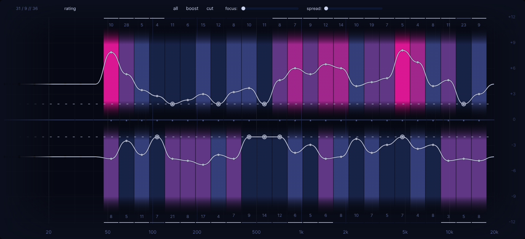Click the 1k frequency axis label
The image size is (525, 239).
[x=301, y=232]
